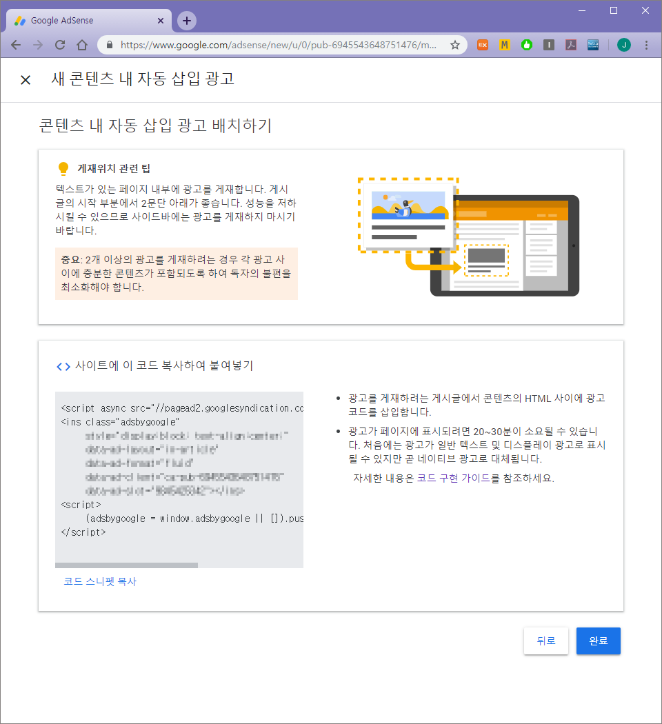Screen dimensions: 662x724
Task: Click the code snippet horizontal scrollbar
Action: tap(126, 565)
